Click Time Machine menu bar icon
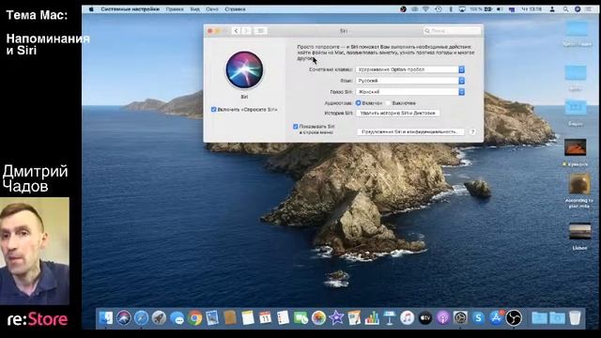This screenshot has width=601, height=338. point(439,8)
